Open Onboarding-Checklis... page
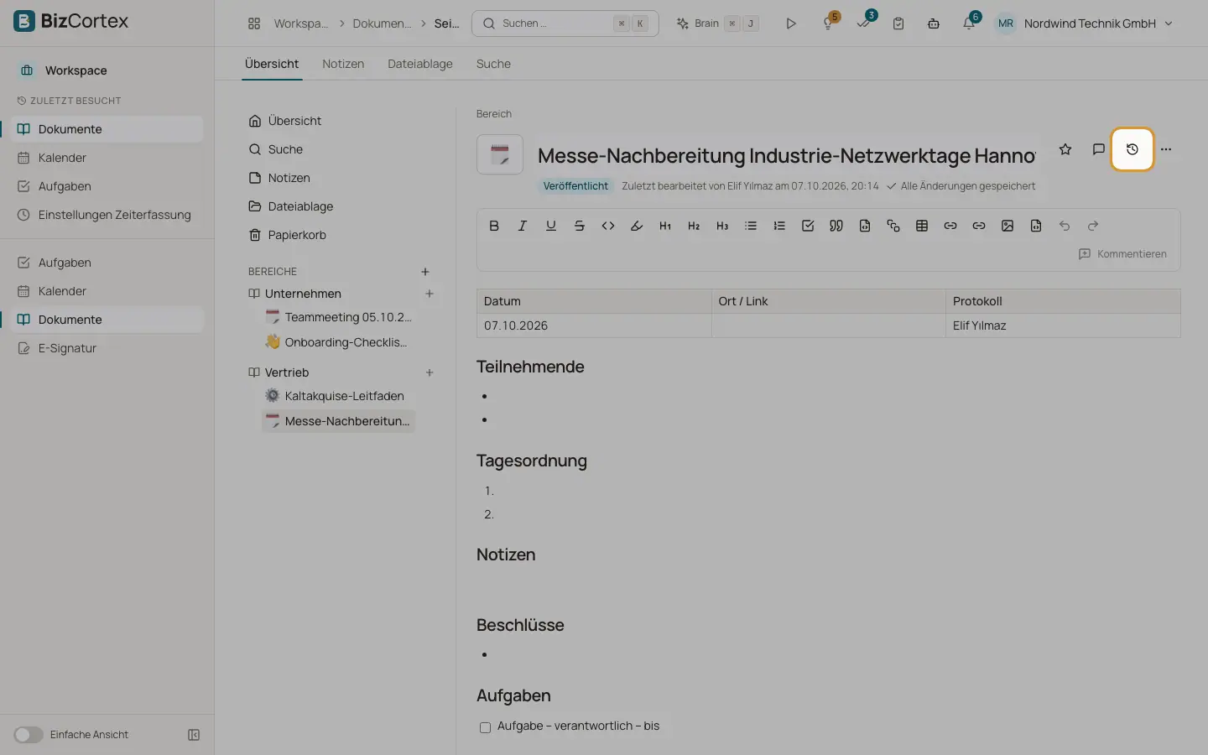Viewport: 1208px width, 755px height. pyautogui.click(x=337, y=342)
